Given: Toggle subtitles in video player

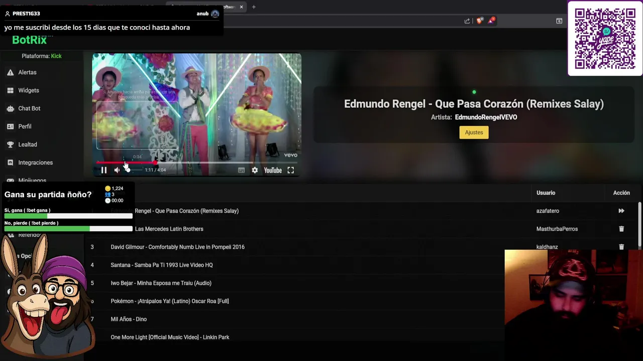Looking at the screenshot, I should pos(242,170).
